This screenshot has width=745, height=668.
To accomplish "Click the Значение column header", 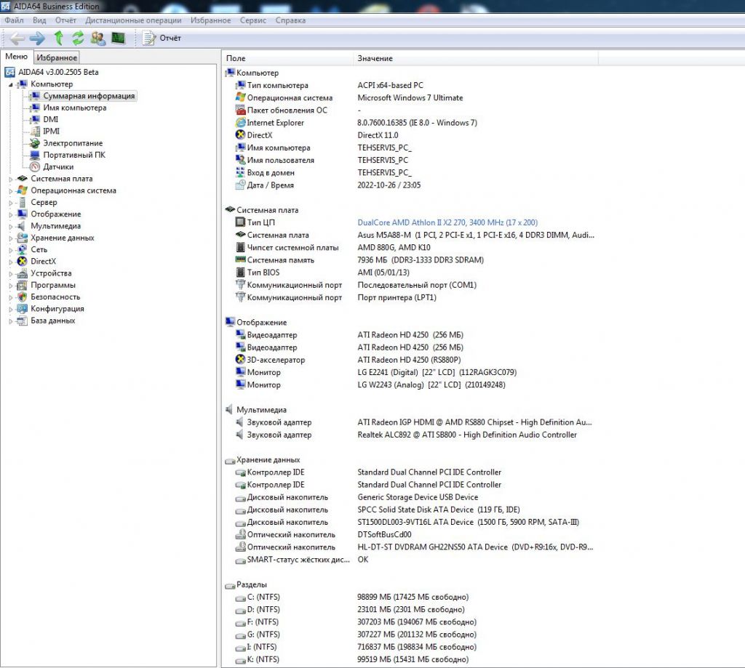I will coord(476,58).
